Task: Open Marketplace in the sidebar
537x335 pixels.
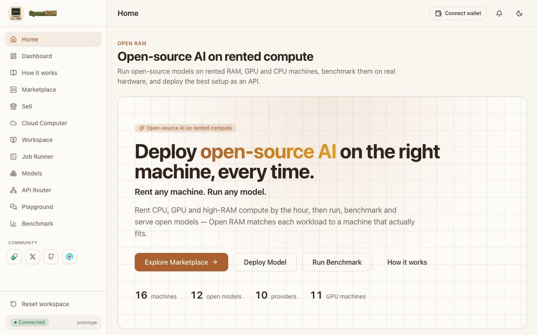Action: point(53,90)
